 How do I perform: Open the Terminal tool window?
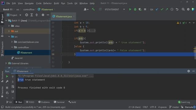pyautogui.click(x=59, y=102)
